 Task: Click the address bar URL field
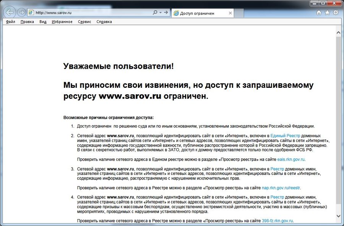click(92, 13)
